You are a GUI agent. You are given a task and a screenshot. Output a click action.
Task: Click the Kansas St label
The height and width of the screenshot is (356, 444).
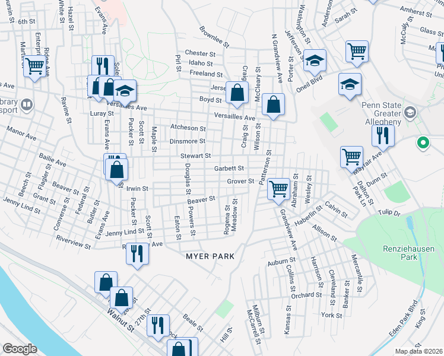click(x=287, y=320)
